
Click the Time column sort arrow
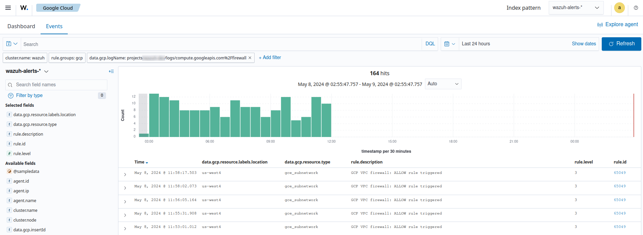click(x=147, y=162)
